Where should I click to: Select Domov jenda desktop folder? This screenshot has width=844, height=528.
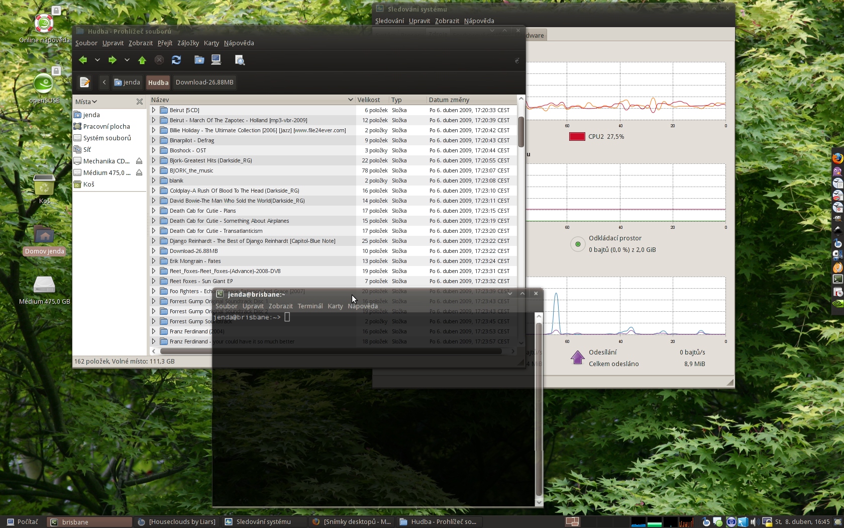click(44, 240)
